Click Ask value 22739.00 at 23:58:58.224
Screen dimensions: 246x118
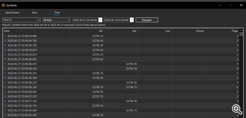(x=131, y=82)
